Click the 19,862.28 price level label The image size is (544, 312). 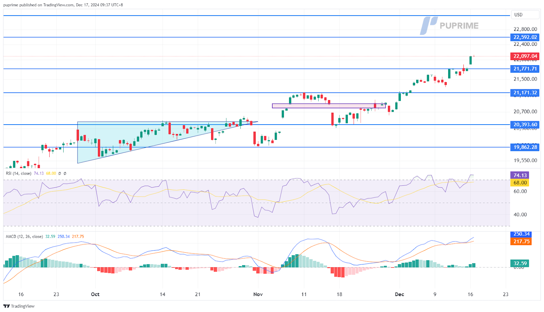point(525,147)
